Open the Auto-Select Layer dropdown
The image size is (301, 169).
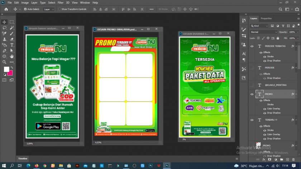pyautogui.click(x=49, y=9)
